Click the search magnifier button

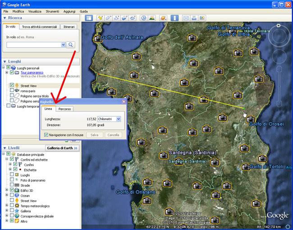[71, 45]
